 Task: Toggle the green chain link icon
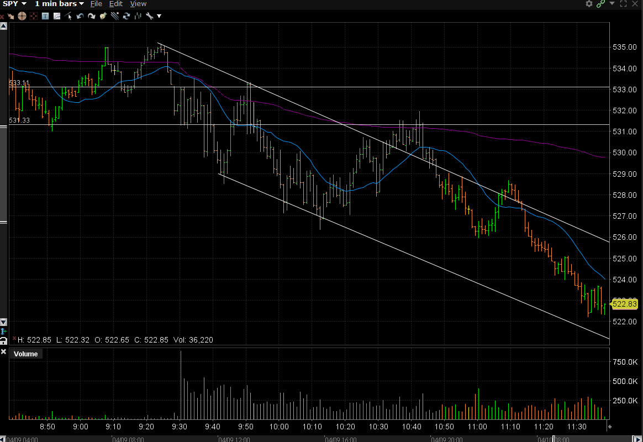[x=601, y=4]
